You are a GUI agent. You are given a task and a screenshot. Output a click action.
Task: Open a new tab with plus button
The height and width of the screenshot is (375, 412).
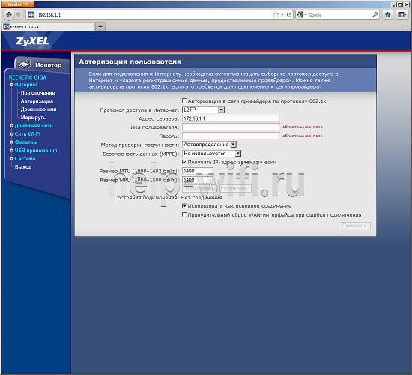[x=100, y=26]
